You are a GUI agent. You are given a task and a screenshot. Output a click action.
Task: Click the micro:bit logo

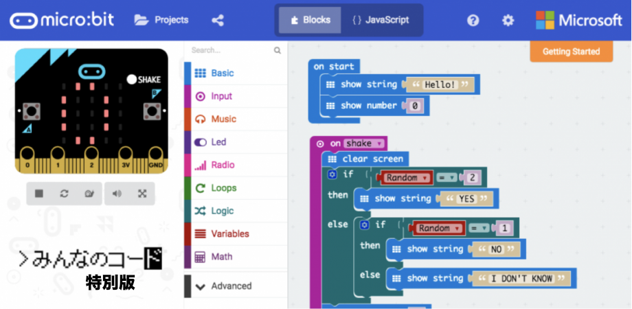click(62, 20)
